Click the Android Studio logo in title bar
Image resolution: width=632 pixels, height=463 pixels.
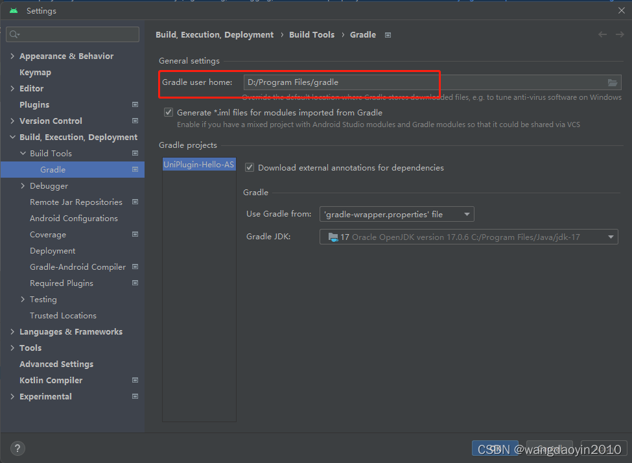14,11
